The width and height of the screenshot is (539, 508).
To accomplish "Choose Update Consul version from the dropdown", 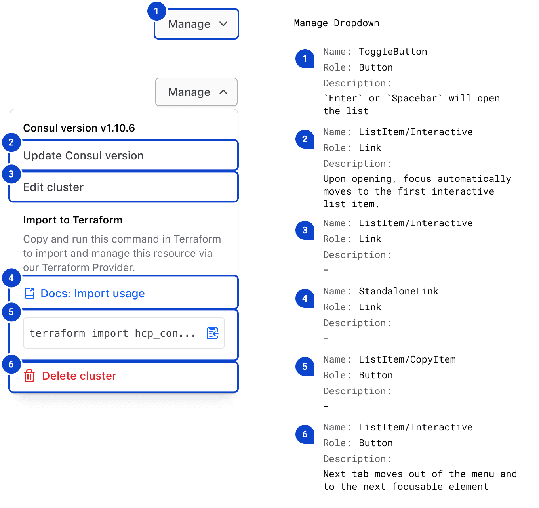I will [84, 155].
